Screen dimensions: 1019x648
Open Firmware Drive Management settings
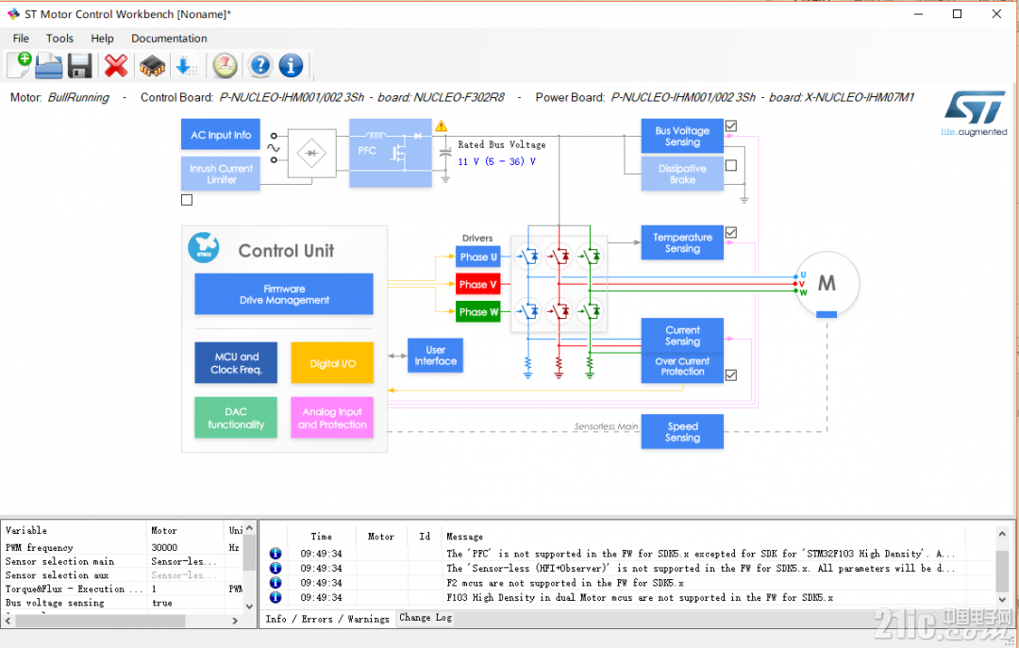[x=284, y=294]
